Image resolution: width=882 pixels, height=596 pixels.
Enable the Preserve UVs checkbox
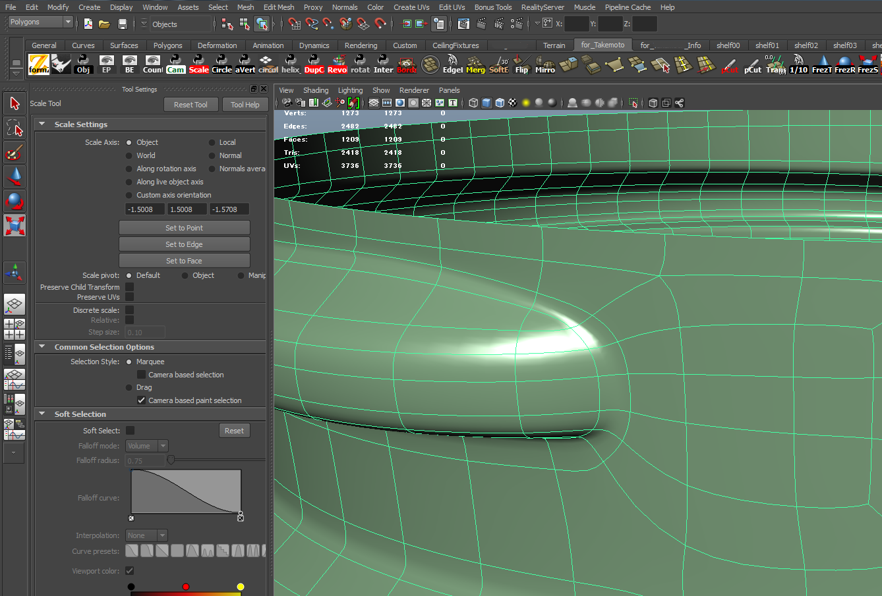coord(130,297)
